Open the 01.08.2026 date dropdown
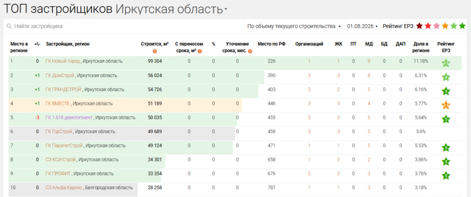This screenshot has height=197, width=471. tap(362, 27)
